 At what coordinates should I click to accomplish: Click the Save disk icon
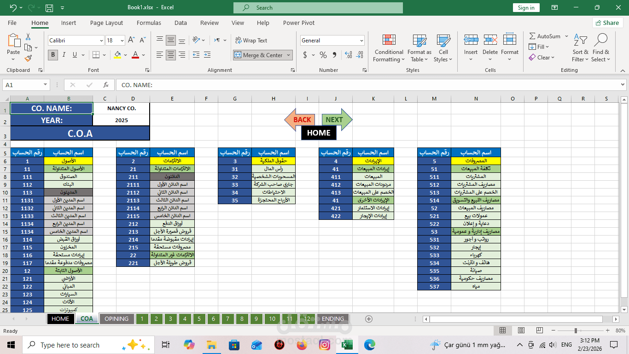[49, 8]
